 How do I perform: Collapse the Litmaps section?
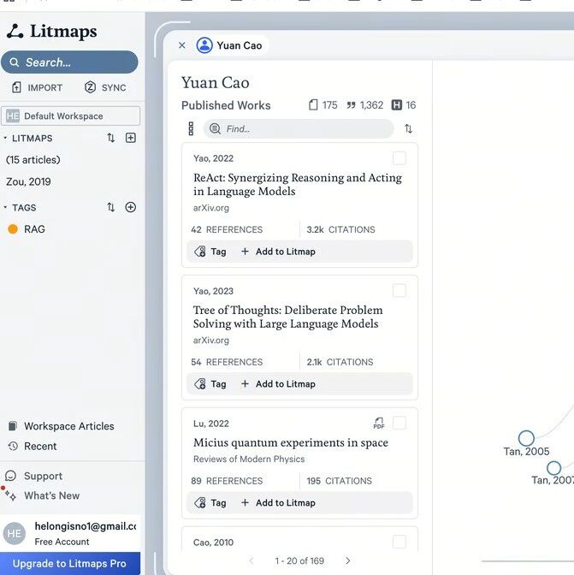(x=6, y=138)
